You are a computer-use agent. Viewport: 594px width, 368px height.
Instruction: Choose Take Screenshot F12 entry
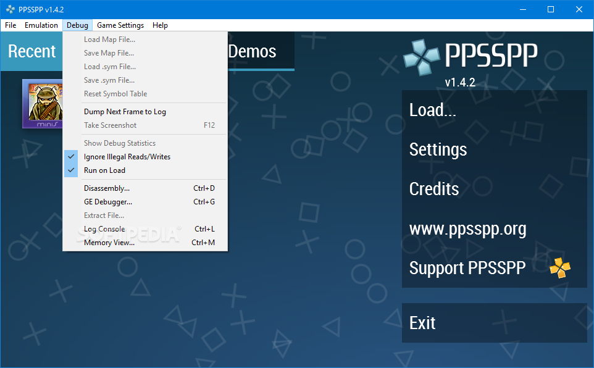click(145, 125)
